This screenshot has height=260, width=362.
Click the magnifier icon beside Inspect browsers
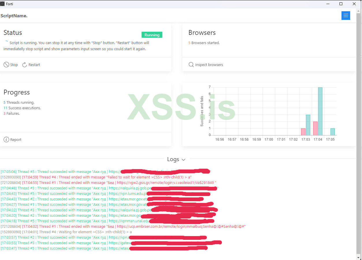191,65
